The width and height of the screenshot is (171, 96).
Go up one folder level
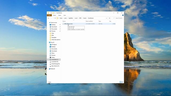(55, 18)
